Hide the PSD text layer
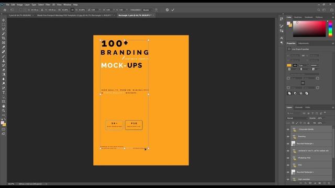 [288, 165]
